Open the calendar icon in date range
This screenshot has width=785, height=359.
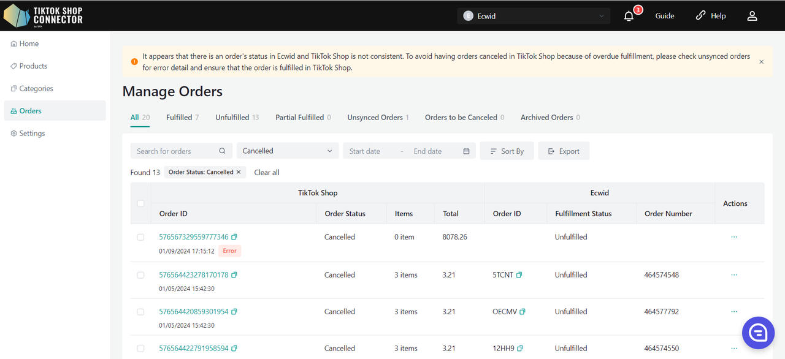tap(466, 151)
